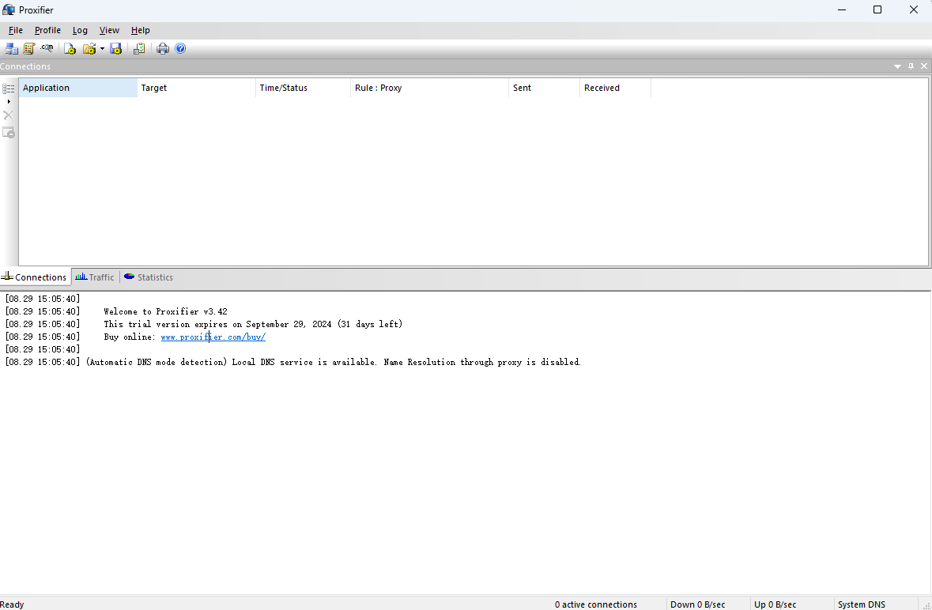Image resolution: width=932 pixels, height=610 pixels.
Task: Open Help via blue question icon
Action: point(180,49)
